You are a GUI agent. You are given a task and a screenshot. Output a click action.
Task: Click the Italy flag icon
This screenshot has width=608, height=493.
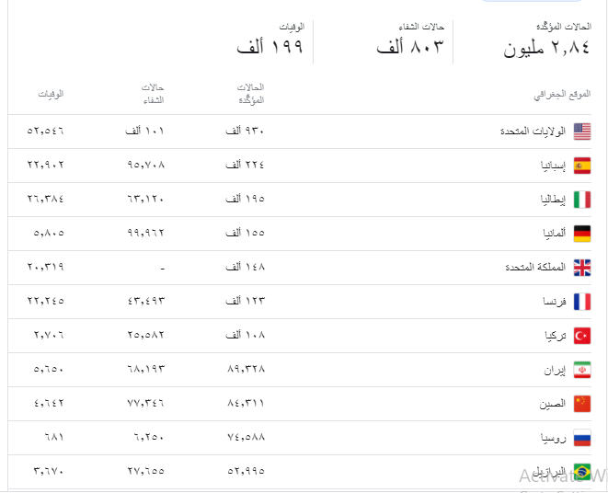coord(582,200)
